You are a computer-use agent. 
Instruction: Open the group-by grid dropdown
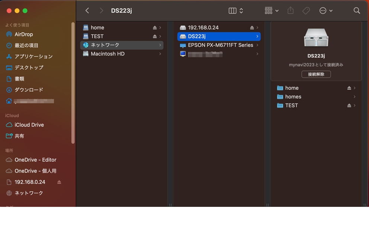272,10
